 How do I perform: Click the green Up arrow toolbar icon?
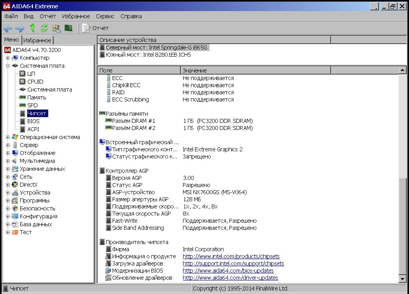pyautogui.click(x=32, y=28)
